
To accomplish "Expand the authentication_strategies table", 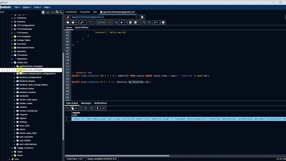I will click(14, 66).
